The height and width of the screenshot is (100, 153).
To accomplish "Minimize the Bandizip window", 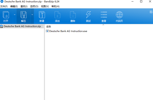I will coord(132,1).
